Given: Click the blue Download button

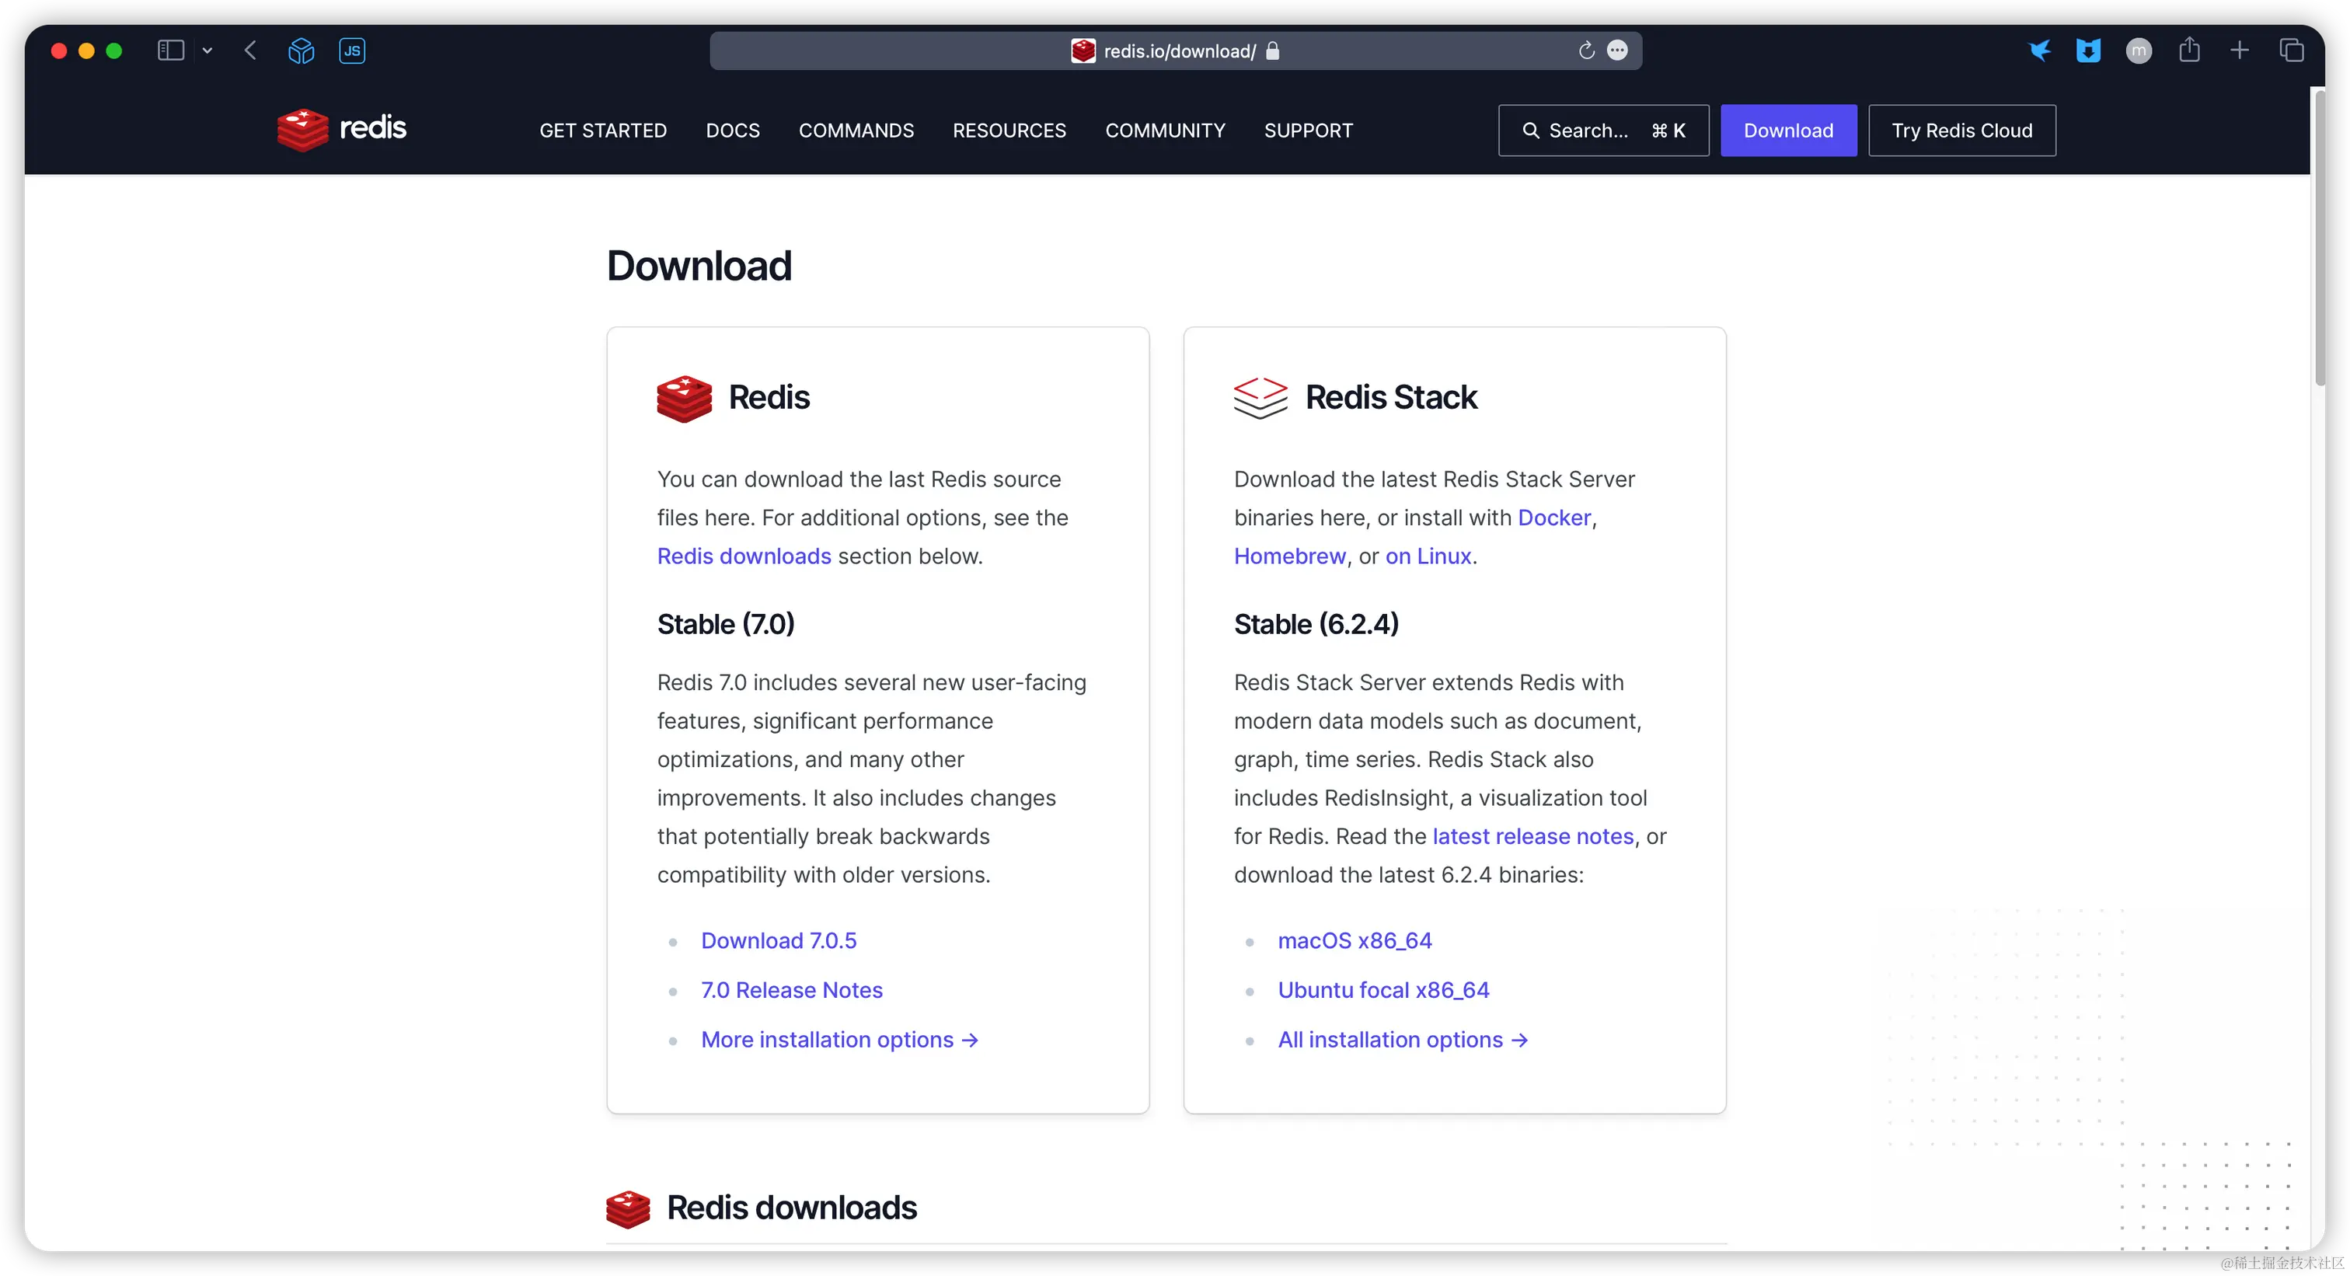Looking at the screenshot, I should pyautogui.click(x=1788, y=131).
